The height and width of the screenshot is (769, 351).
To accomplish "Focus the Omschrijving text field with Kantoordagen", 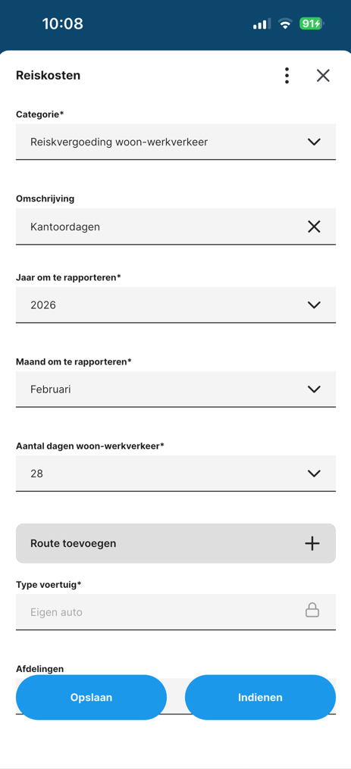I will pyautogui.click(x=176, y=226).
